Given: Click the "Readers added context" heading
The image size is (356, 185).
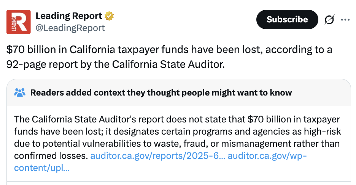Looking at the screenshot, I should click(161, 92).
